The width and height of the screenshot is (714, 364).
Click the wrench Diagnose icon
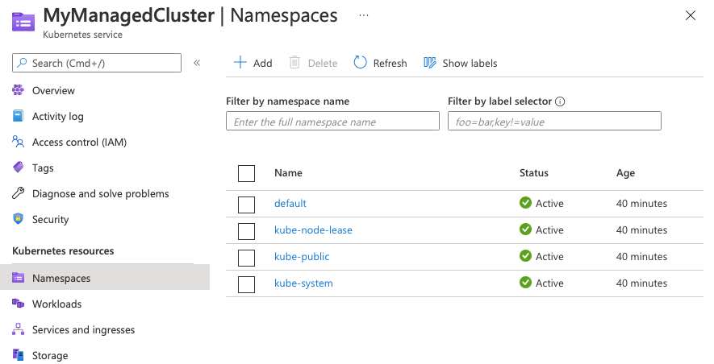point(18,193)
